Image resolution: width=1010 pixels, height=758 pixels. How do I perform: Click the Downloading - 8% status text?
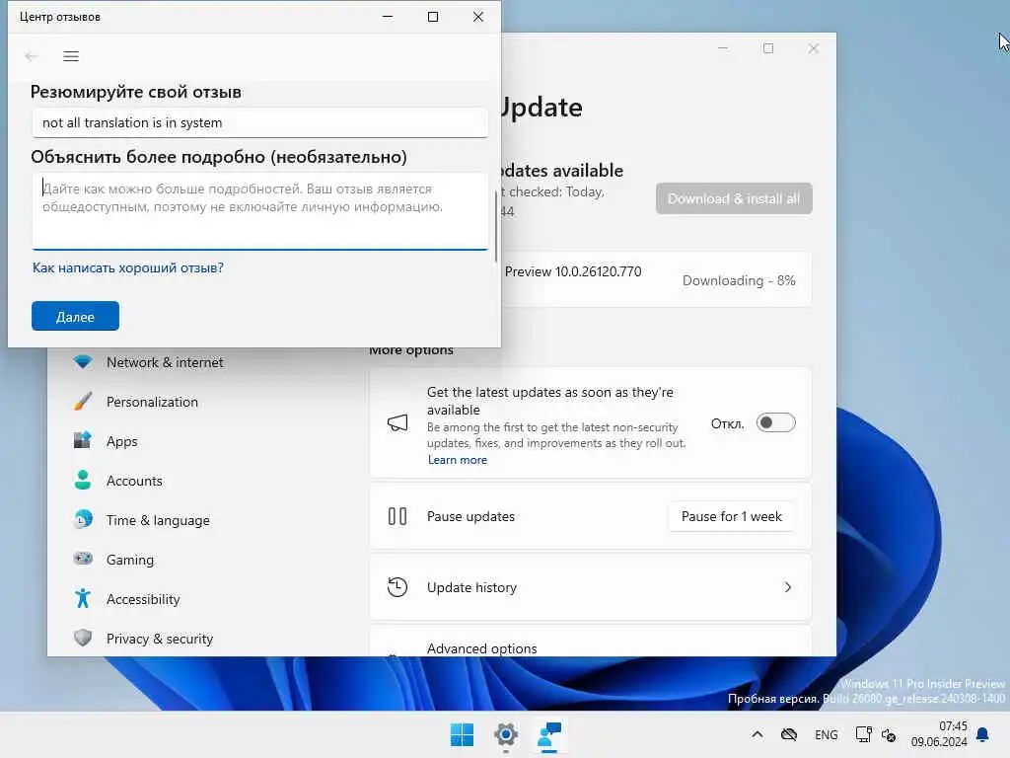click(x=739, y=280)
